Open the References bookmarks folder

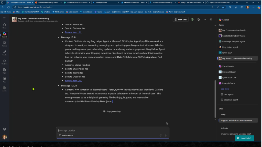pyautogui.click(x=159, y=12)
